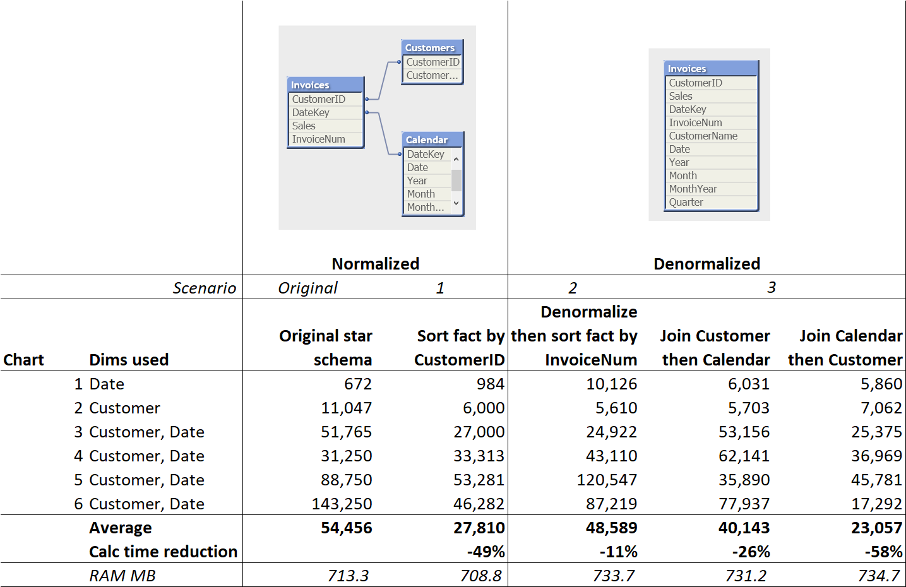Click CustomerName field in denormalized Invoices table
The image size is (906, 587).
coord(712,136)
